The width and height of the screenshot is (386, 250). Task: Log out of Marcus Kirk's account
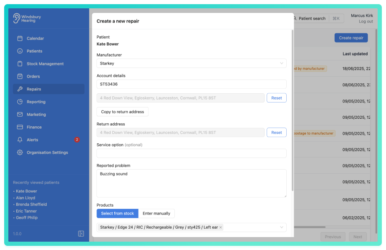tap(366, 21)
